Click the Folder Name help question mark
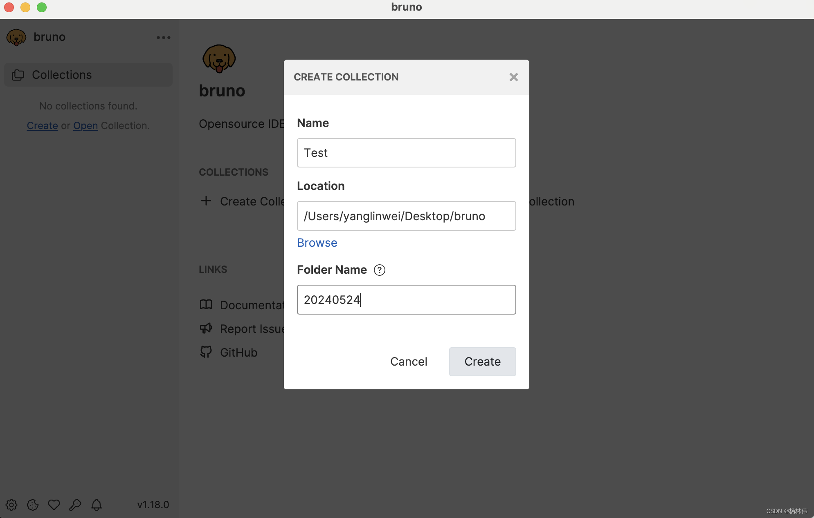 click(380, 270)
